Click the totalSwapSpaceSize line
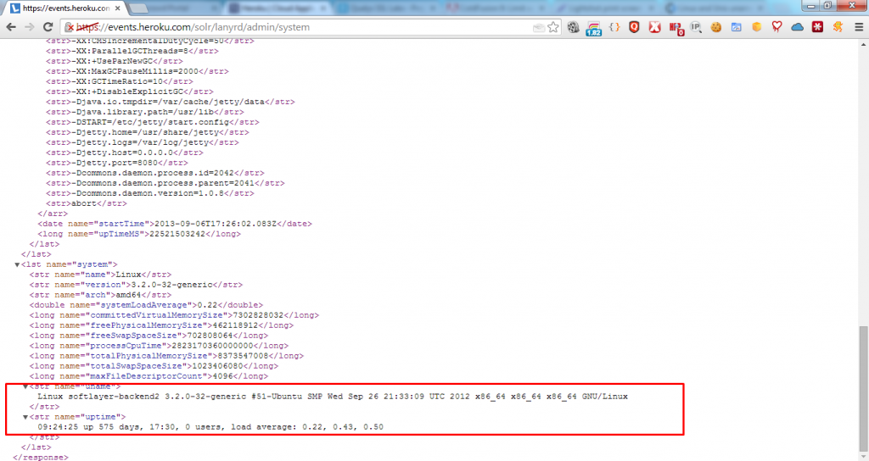The height and width of the screenshot is (461, 869). [154, 366]
